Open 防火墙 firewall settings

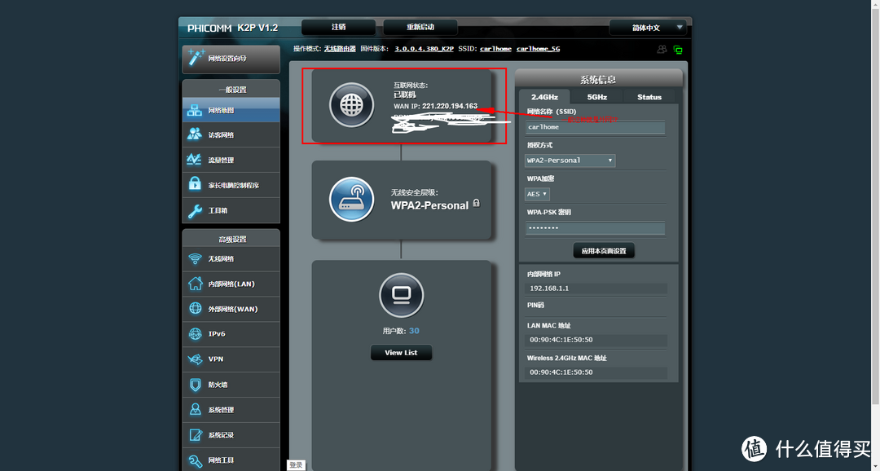tap(231, 385)
